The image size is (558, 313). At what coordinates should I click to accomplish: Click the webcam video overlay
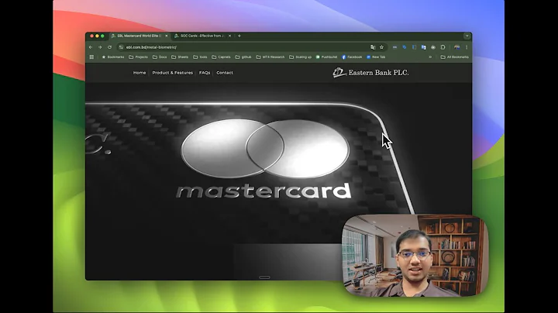415,256
